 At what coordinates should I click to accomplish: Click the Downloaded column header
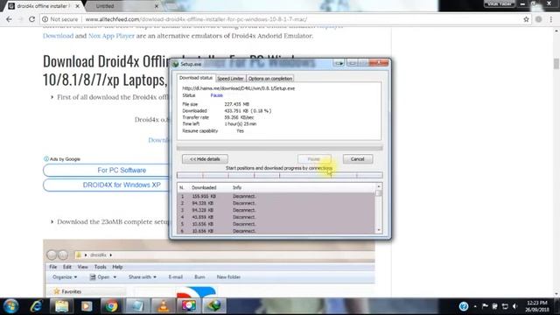(204, 187)
